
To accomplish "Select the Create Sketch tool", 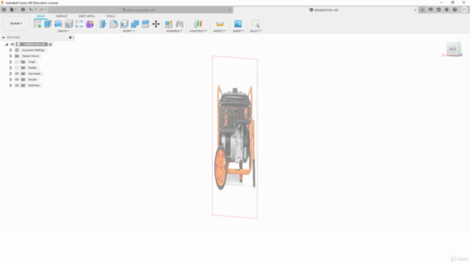I will coord(37,24).
